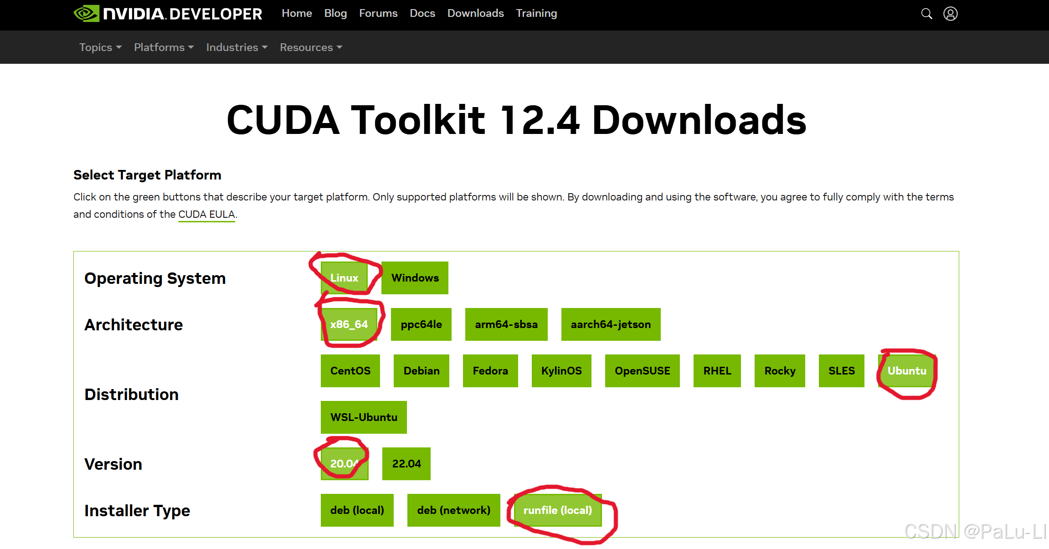Open the search magnifier icon

click(926, 14)
